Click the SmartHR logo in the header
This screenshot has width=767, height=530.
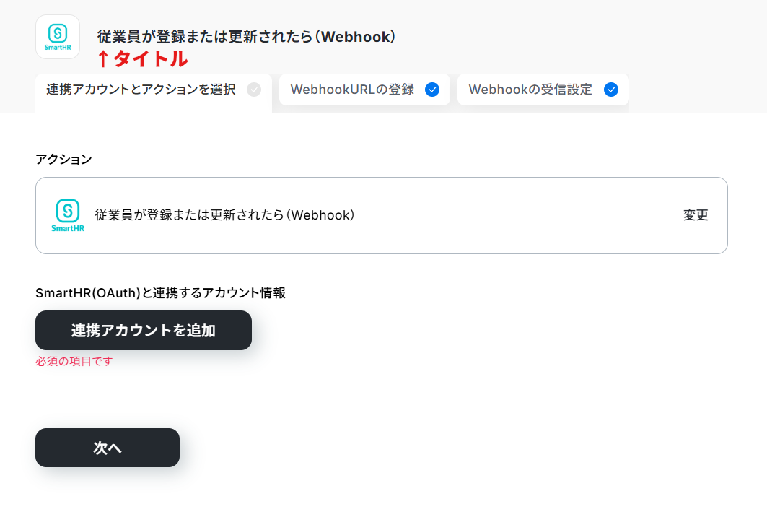tap(58, 38)
